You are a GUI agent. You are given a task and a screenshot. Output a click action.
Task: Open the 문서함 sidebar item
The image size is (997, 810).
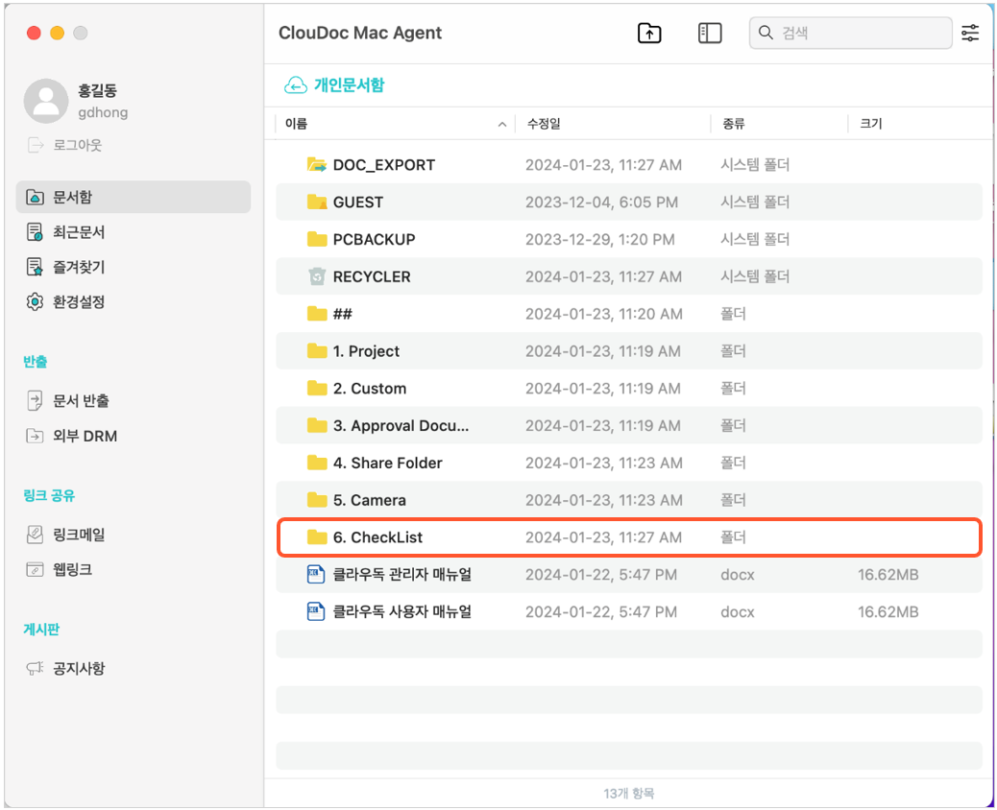pyautogui.click(x=134, y=197)
